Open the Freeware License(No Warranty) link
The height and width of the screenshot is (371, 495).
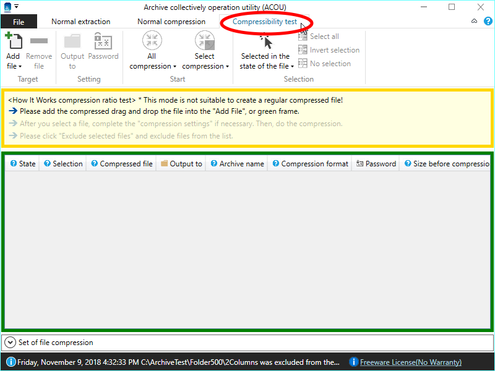(410, 362)
